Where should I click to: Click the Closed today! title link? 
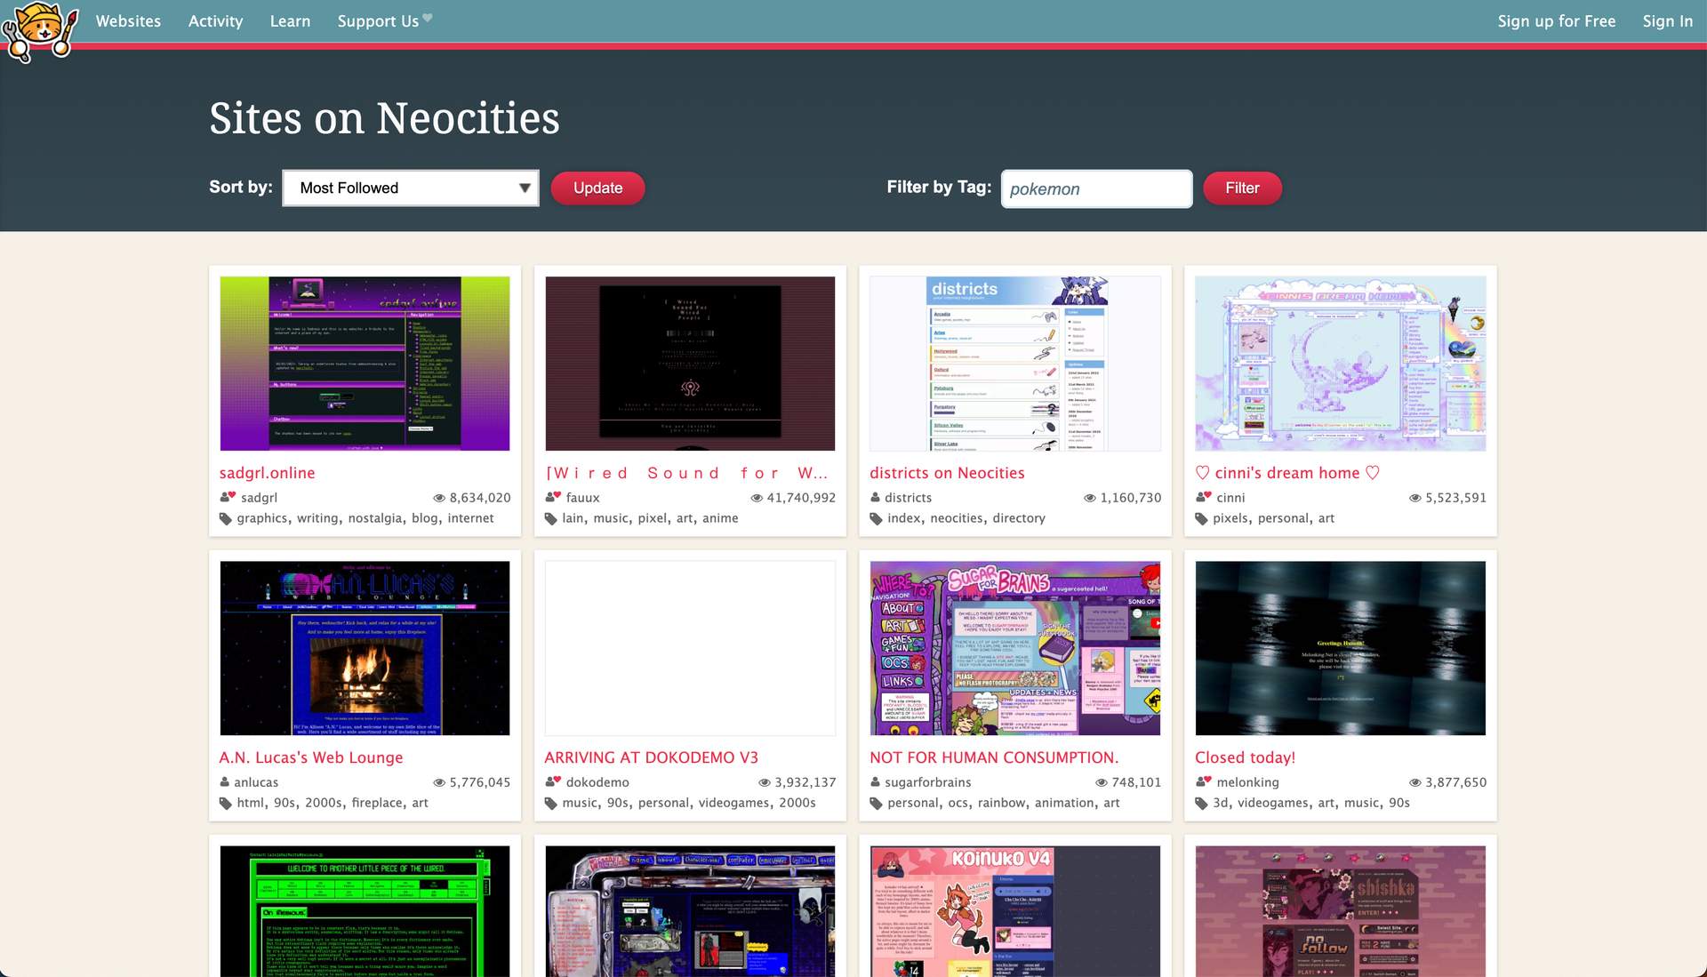pos(1245,757)
